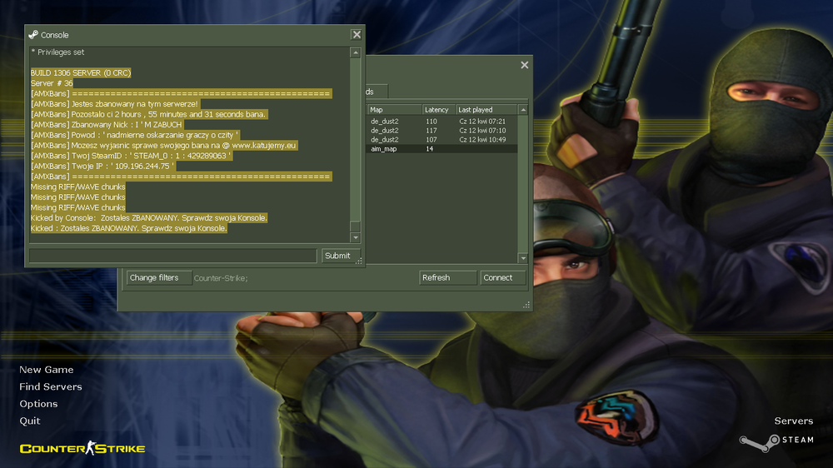Click the console command input field

173,256
